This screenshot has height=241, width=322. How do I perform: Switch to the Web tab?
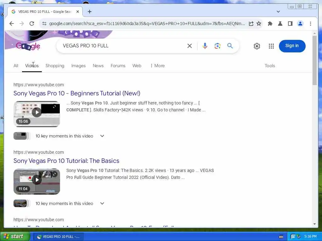(137, 66)
